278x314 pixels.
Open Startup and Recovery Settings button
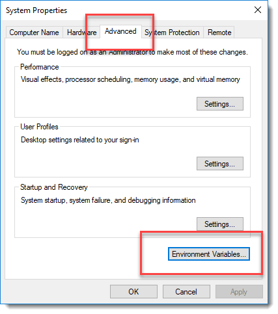220,224
